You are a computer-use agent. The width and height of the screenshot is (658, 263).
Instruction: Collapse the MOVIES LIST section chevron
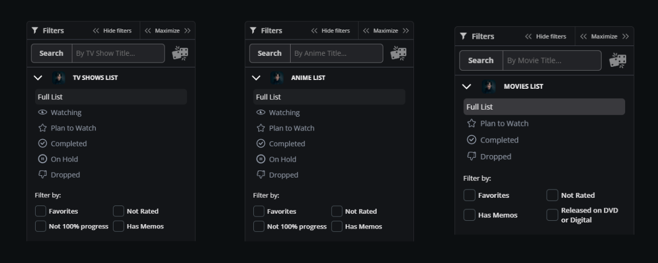point(467,87)
